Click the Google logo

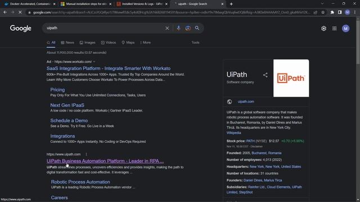[x=21, y=28]
